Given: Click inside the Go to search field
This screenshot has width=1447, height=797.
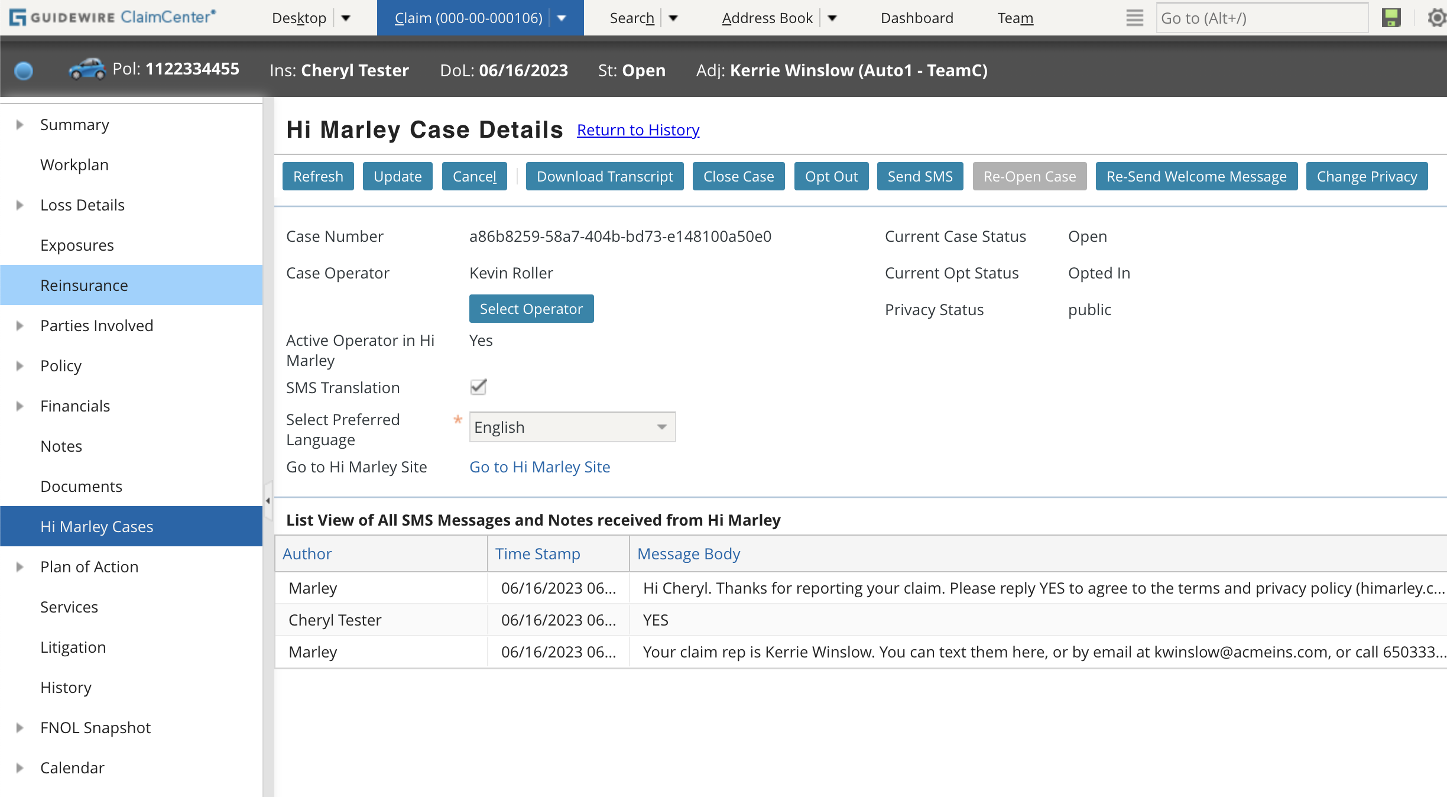Looking at the screenshot, I should tap(1261, 18).
